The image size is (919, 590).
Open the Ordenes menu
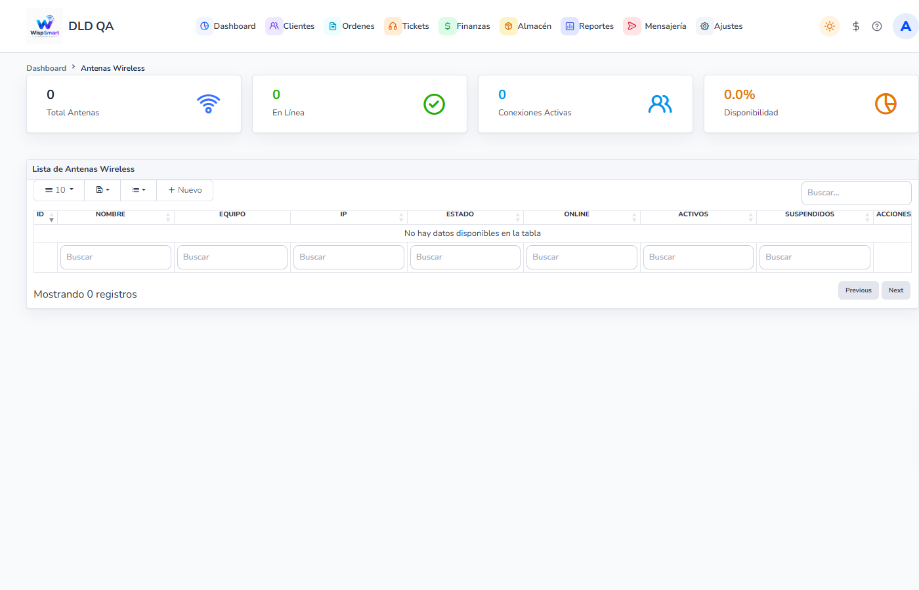click(x=351, y=26)
